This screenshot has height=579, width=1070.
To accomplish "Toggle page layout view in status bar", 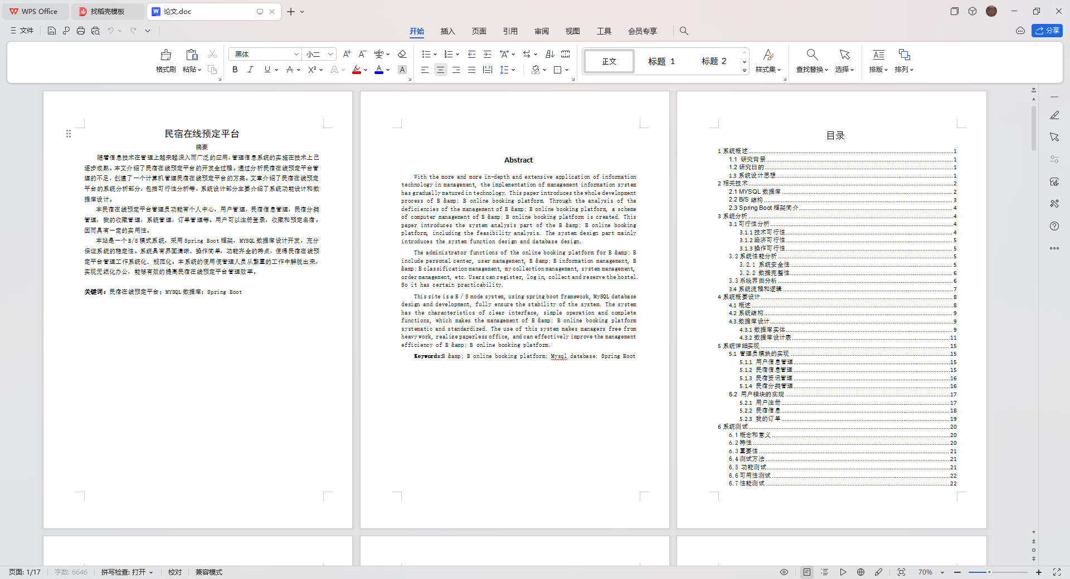I will 807,572.
